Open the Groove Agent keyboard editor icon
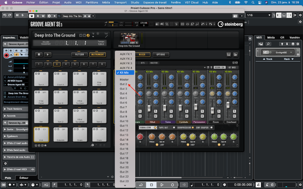Viewport: 303px width, 189px height. point(229,54)
